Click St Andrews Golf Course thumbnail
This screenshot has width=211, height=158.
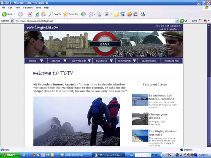pyautogui.click(x=140, y=100)
